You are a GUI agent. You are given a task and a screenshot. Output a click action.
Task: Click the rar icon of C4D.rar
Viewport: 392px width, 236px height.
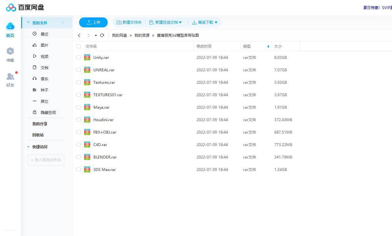coord(87,144)
